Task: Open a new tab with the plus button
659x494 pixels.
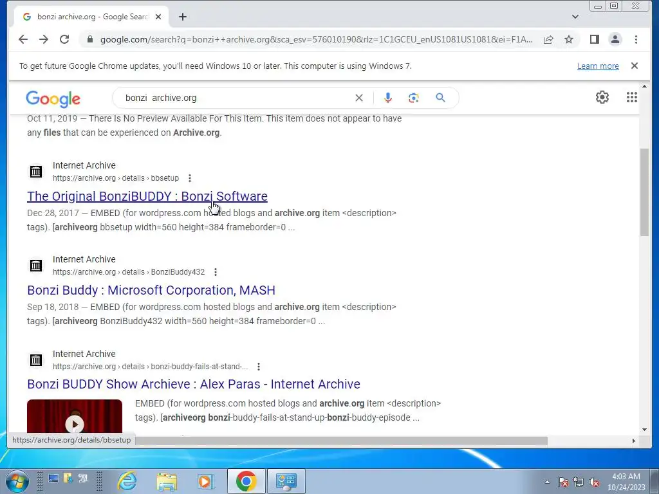Action: (x=182, y=17)
